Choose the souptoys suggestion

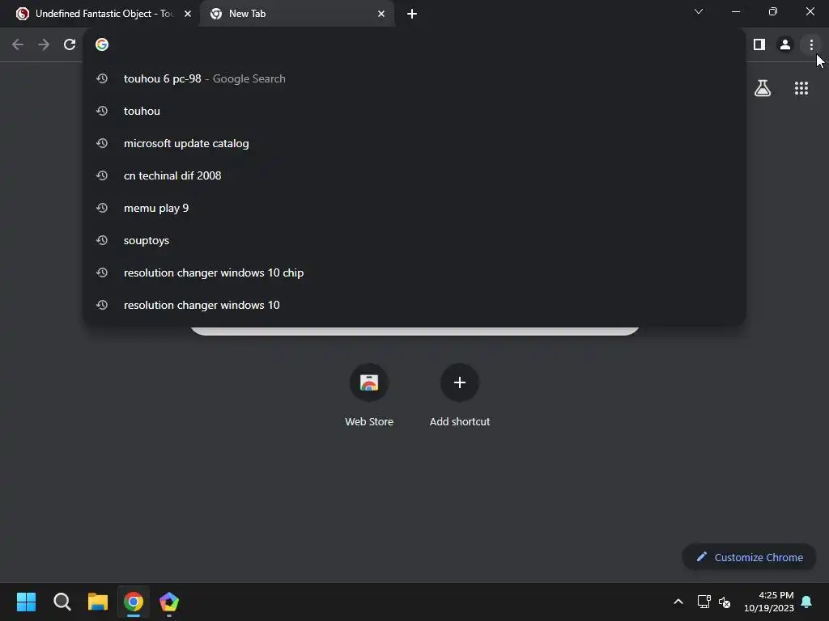[x=414, y=240]
